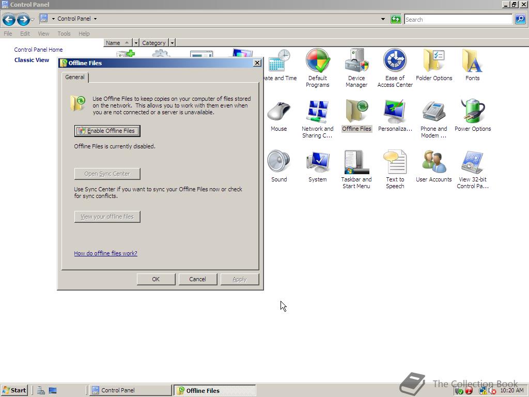Click the Back navigation arrow
529x397 pixels.
coord(9,20)
